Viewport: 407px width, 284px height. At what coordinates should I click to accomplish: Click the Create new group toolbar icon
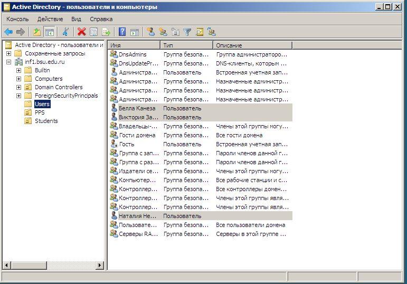[163, 32]
